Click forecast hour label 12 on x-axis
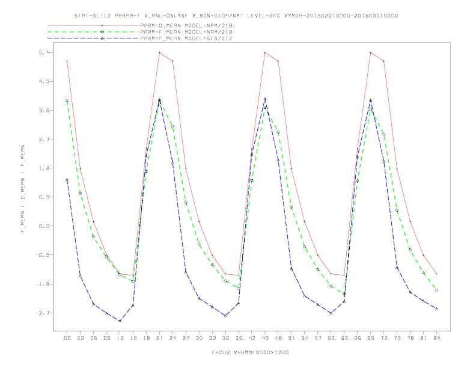The height and width of the screenshot is (368, 476). coord(120,338)
